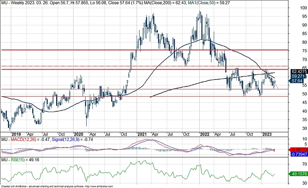Click the 62.4275 price tag
The height and width of the screenshot is (188, 308).
[x=299, y=72]
